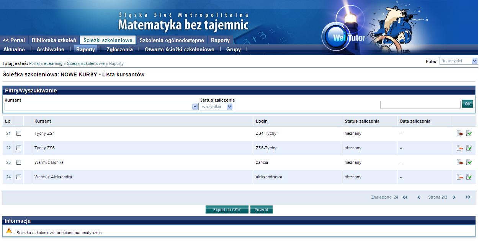Screen dimensions: 479x241
Task: Open Otwarte ścieżki szkoleniowe submenu item
Action: click(180, 49)
